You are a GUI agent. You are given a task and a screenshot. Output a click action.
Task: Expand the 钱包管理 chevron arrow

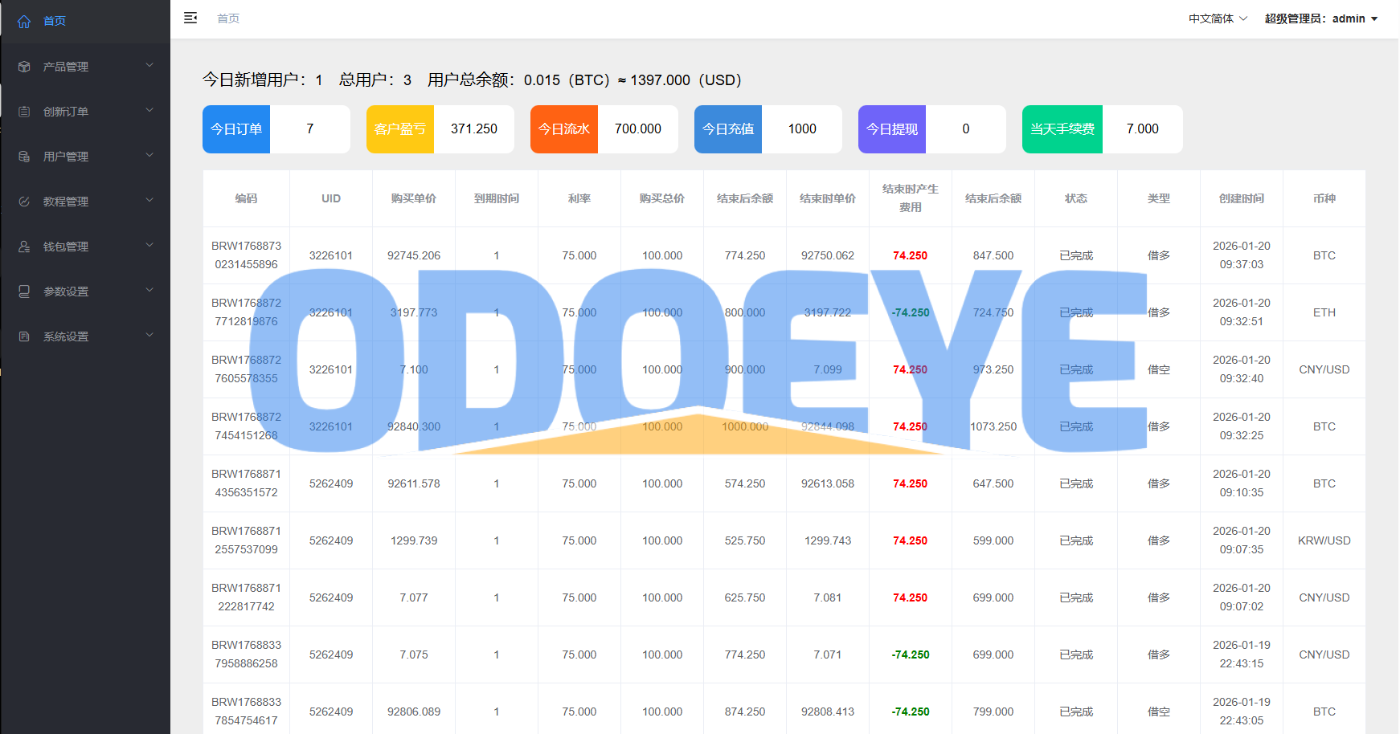149,245
